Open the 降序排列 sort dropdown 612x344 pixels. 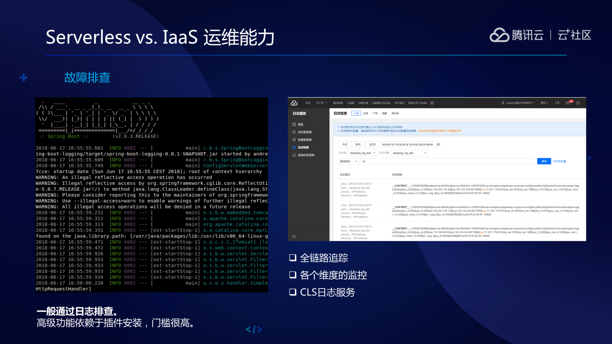click(x=348, y=161)
